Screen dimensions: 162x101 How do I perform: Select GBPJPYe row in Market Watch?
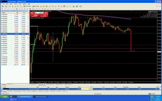(15, 36)
